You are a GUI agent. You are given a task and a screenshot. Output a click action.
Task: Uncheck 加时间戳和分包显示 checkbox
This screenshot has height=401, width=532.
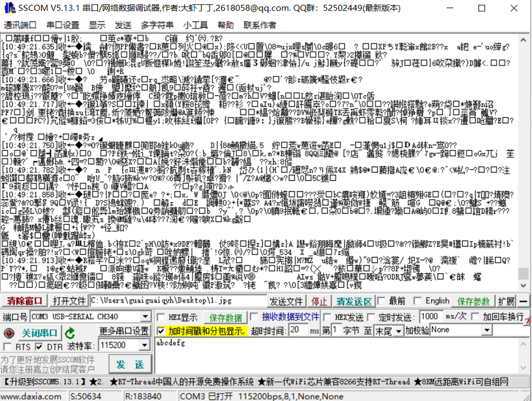(161, 330)
